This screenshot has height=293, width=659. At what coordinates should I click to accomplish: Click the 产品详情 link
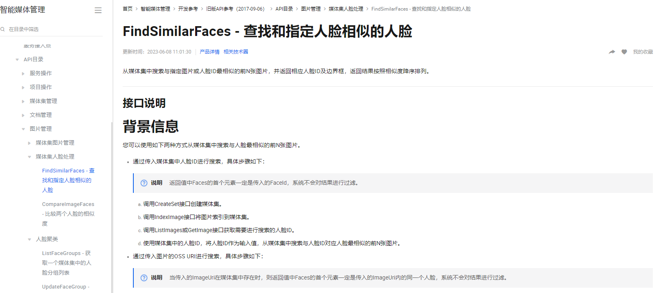coord(209,52)
